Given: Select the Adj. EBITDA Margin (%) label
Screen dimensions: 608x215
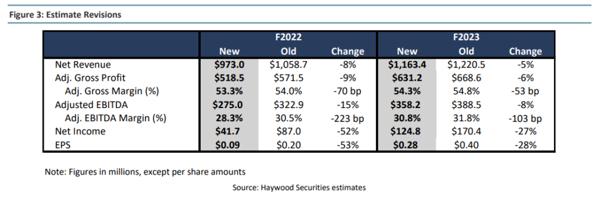Looking at the screenshot, I should pos(115,118).
